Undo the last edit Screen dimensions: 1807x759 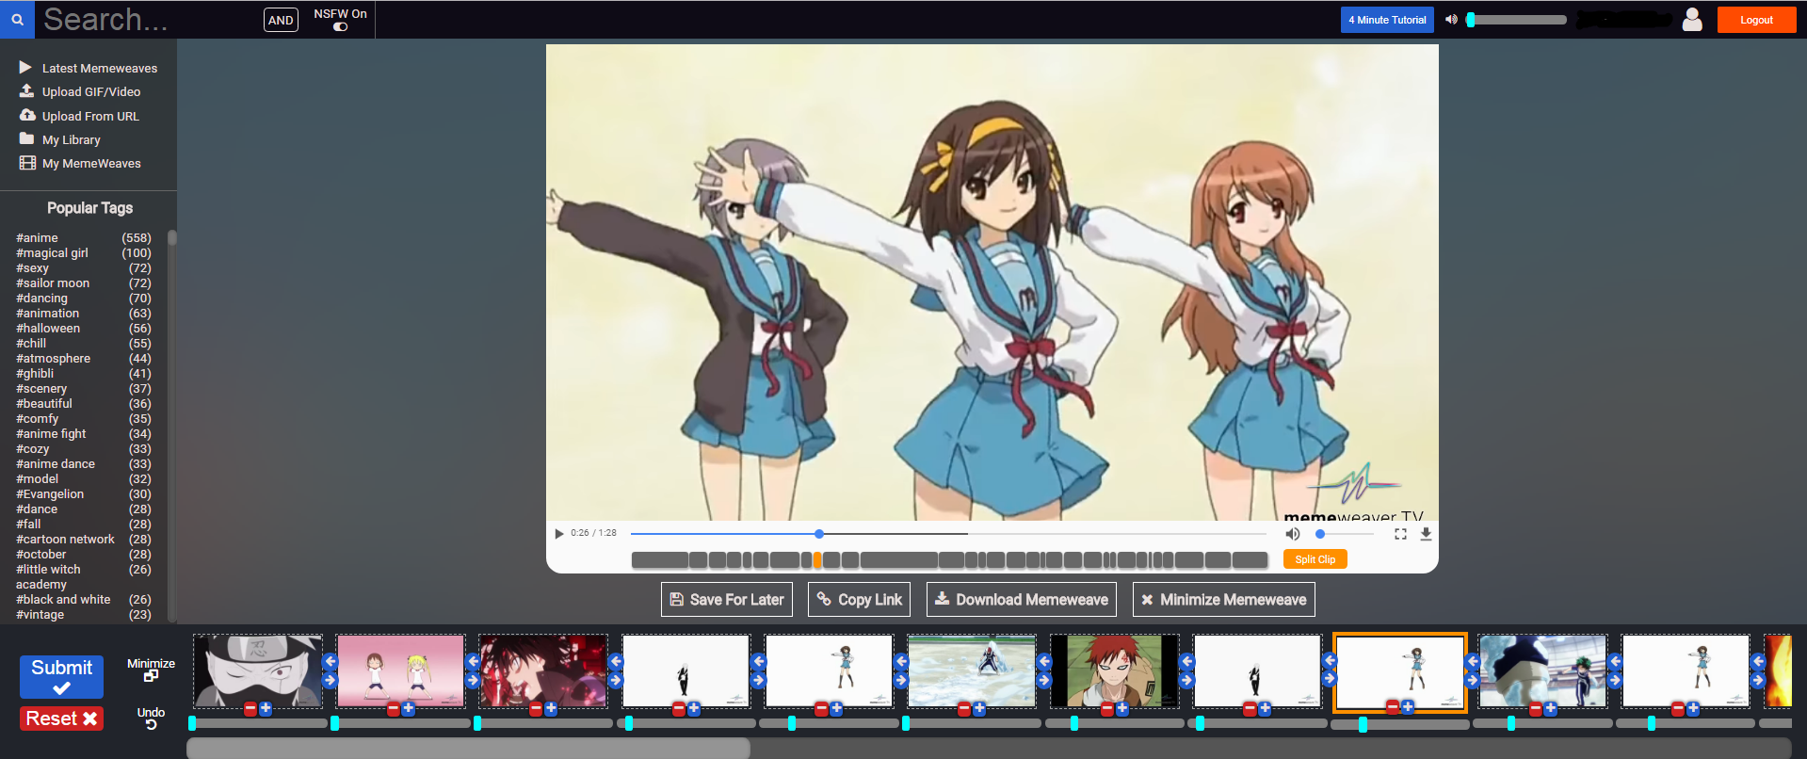151,718
